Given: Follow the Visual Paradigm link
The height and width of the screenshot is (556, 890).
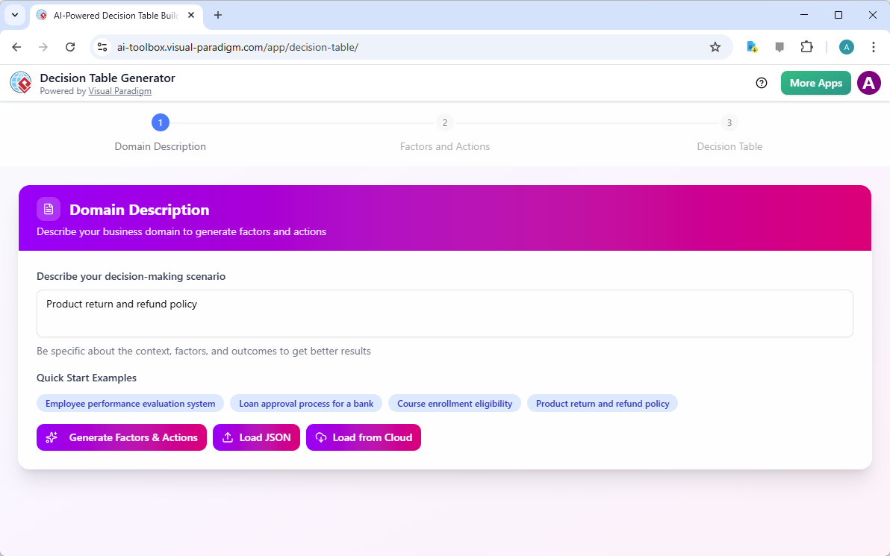Looking at the screenshot, I should point(119,90).
